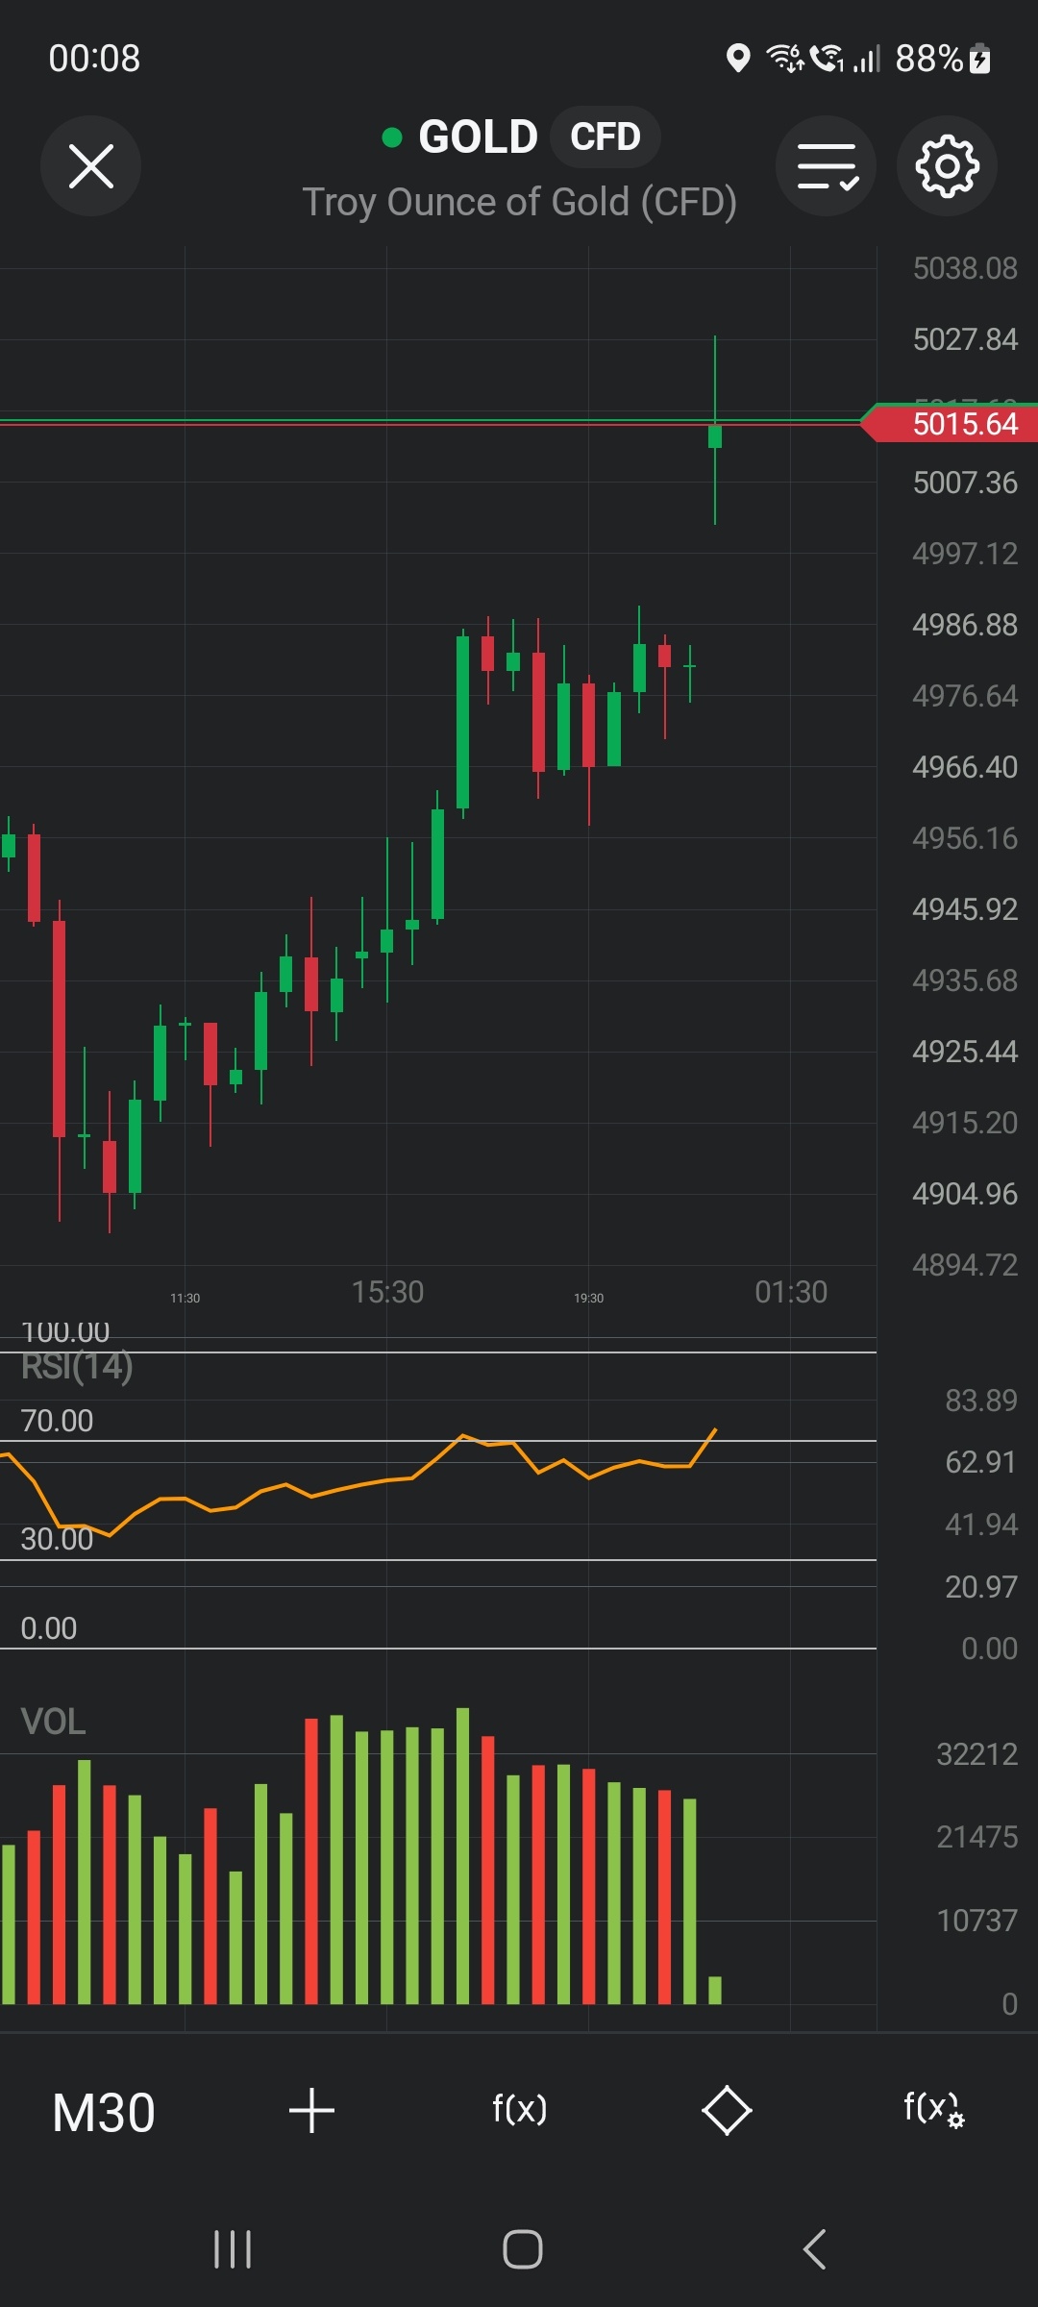Change the M30 timeframe
The height and width of the screenshot is (2307, 1038).
(x=104, y=2113)
